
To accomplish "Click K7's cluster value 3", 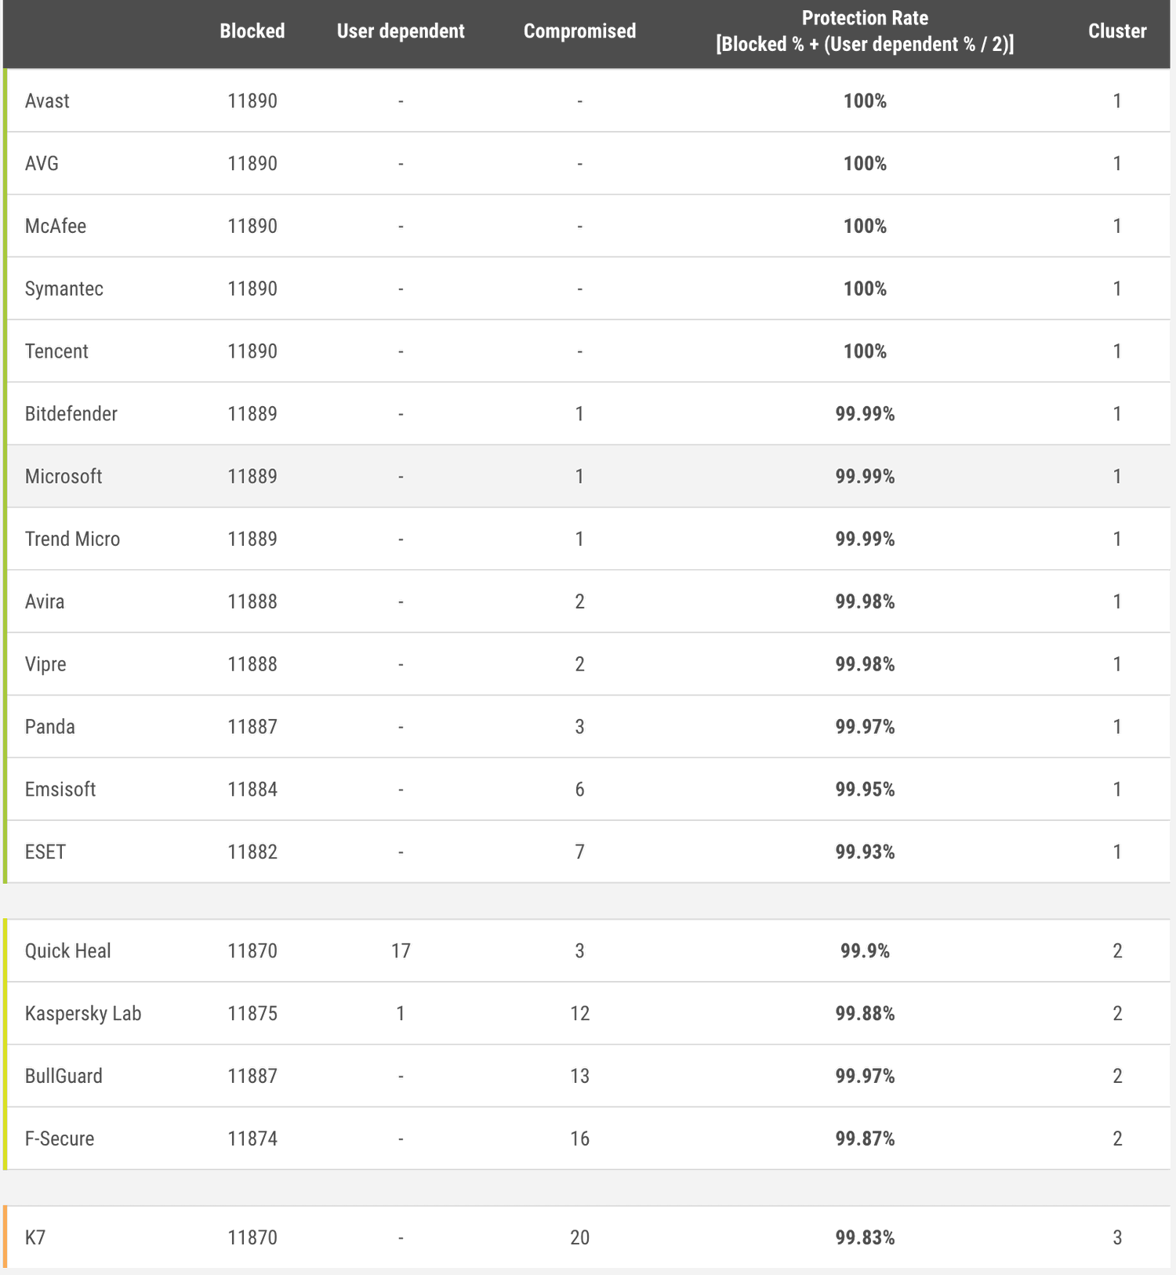I will click(x=1117, y=1238).
